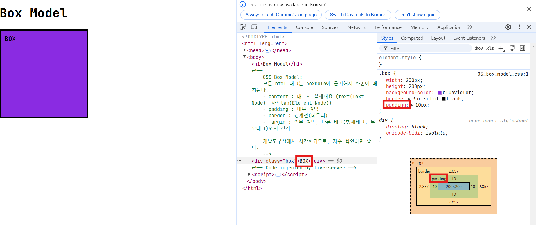
Task: Switch to the Console tab
Action: [304, 27]
